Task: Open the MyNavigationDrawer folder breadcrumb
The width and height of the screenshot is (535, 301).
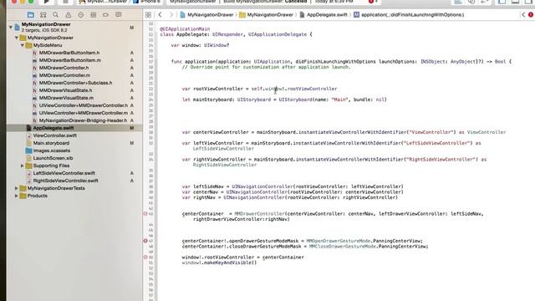Action: (x=266, y=15)
